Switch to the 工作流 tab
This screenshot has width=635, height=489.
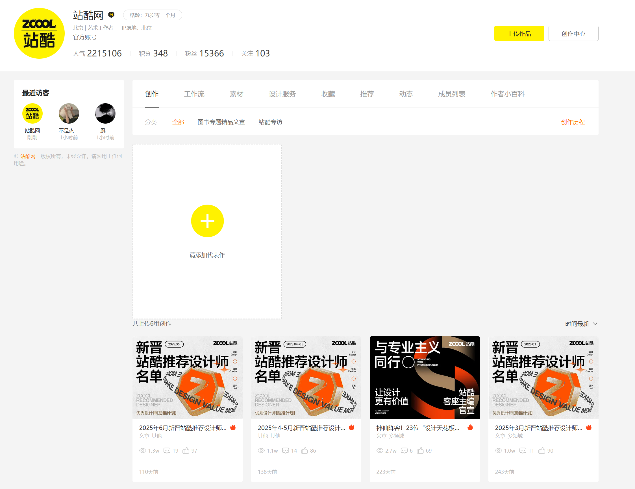pyautogui.click(x=194, y=94)
